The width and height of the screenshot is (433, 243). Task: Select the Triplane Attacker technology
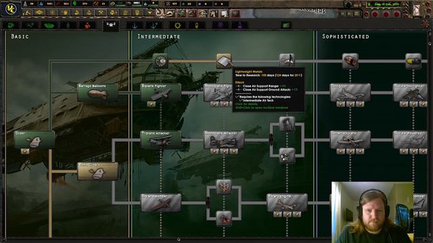161,140
